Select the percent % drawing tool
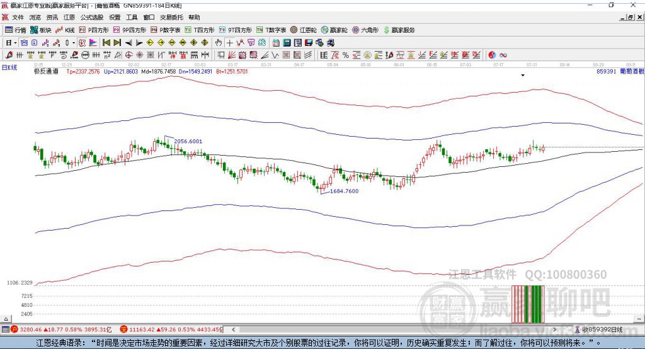 pos(346,55)
